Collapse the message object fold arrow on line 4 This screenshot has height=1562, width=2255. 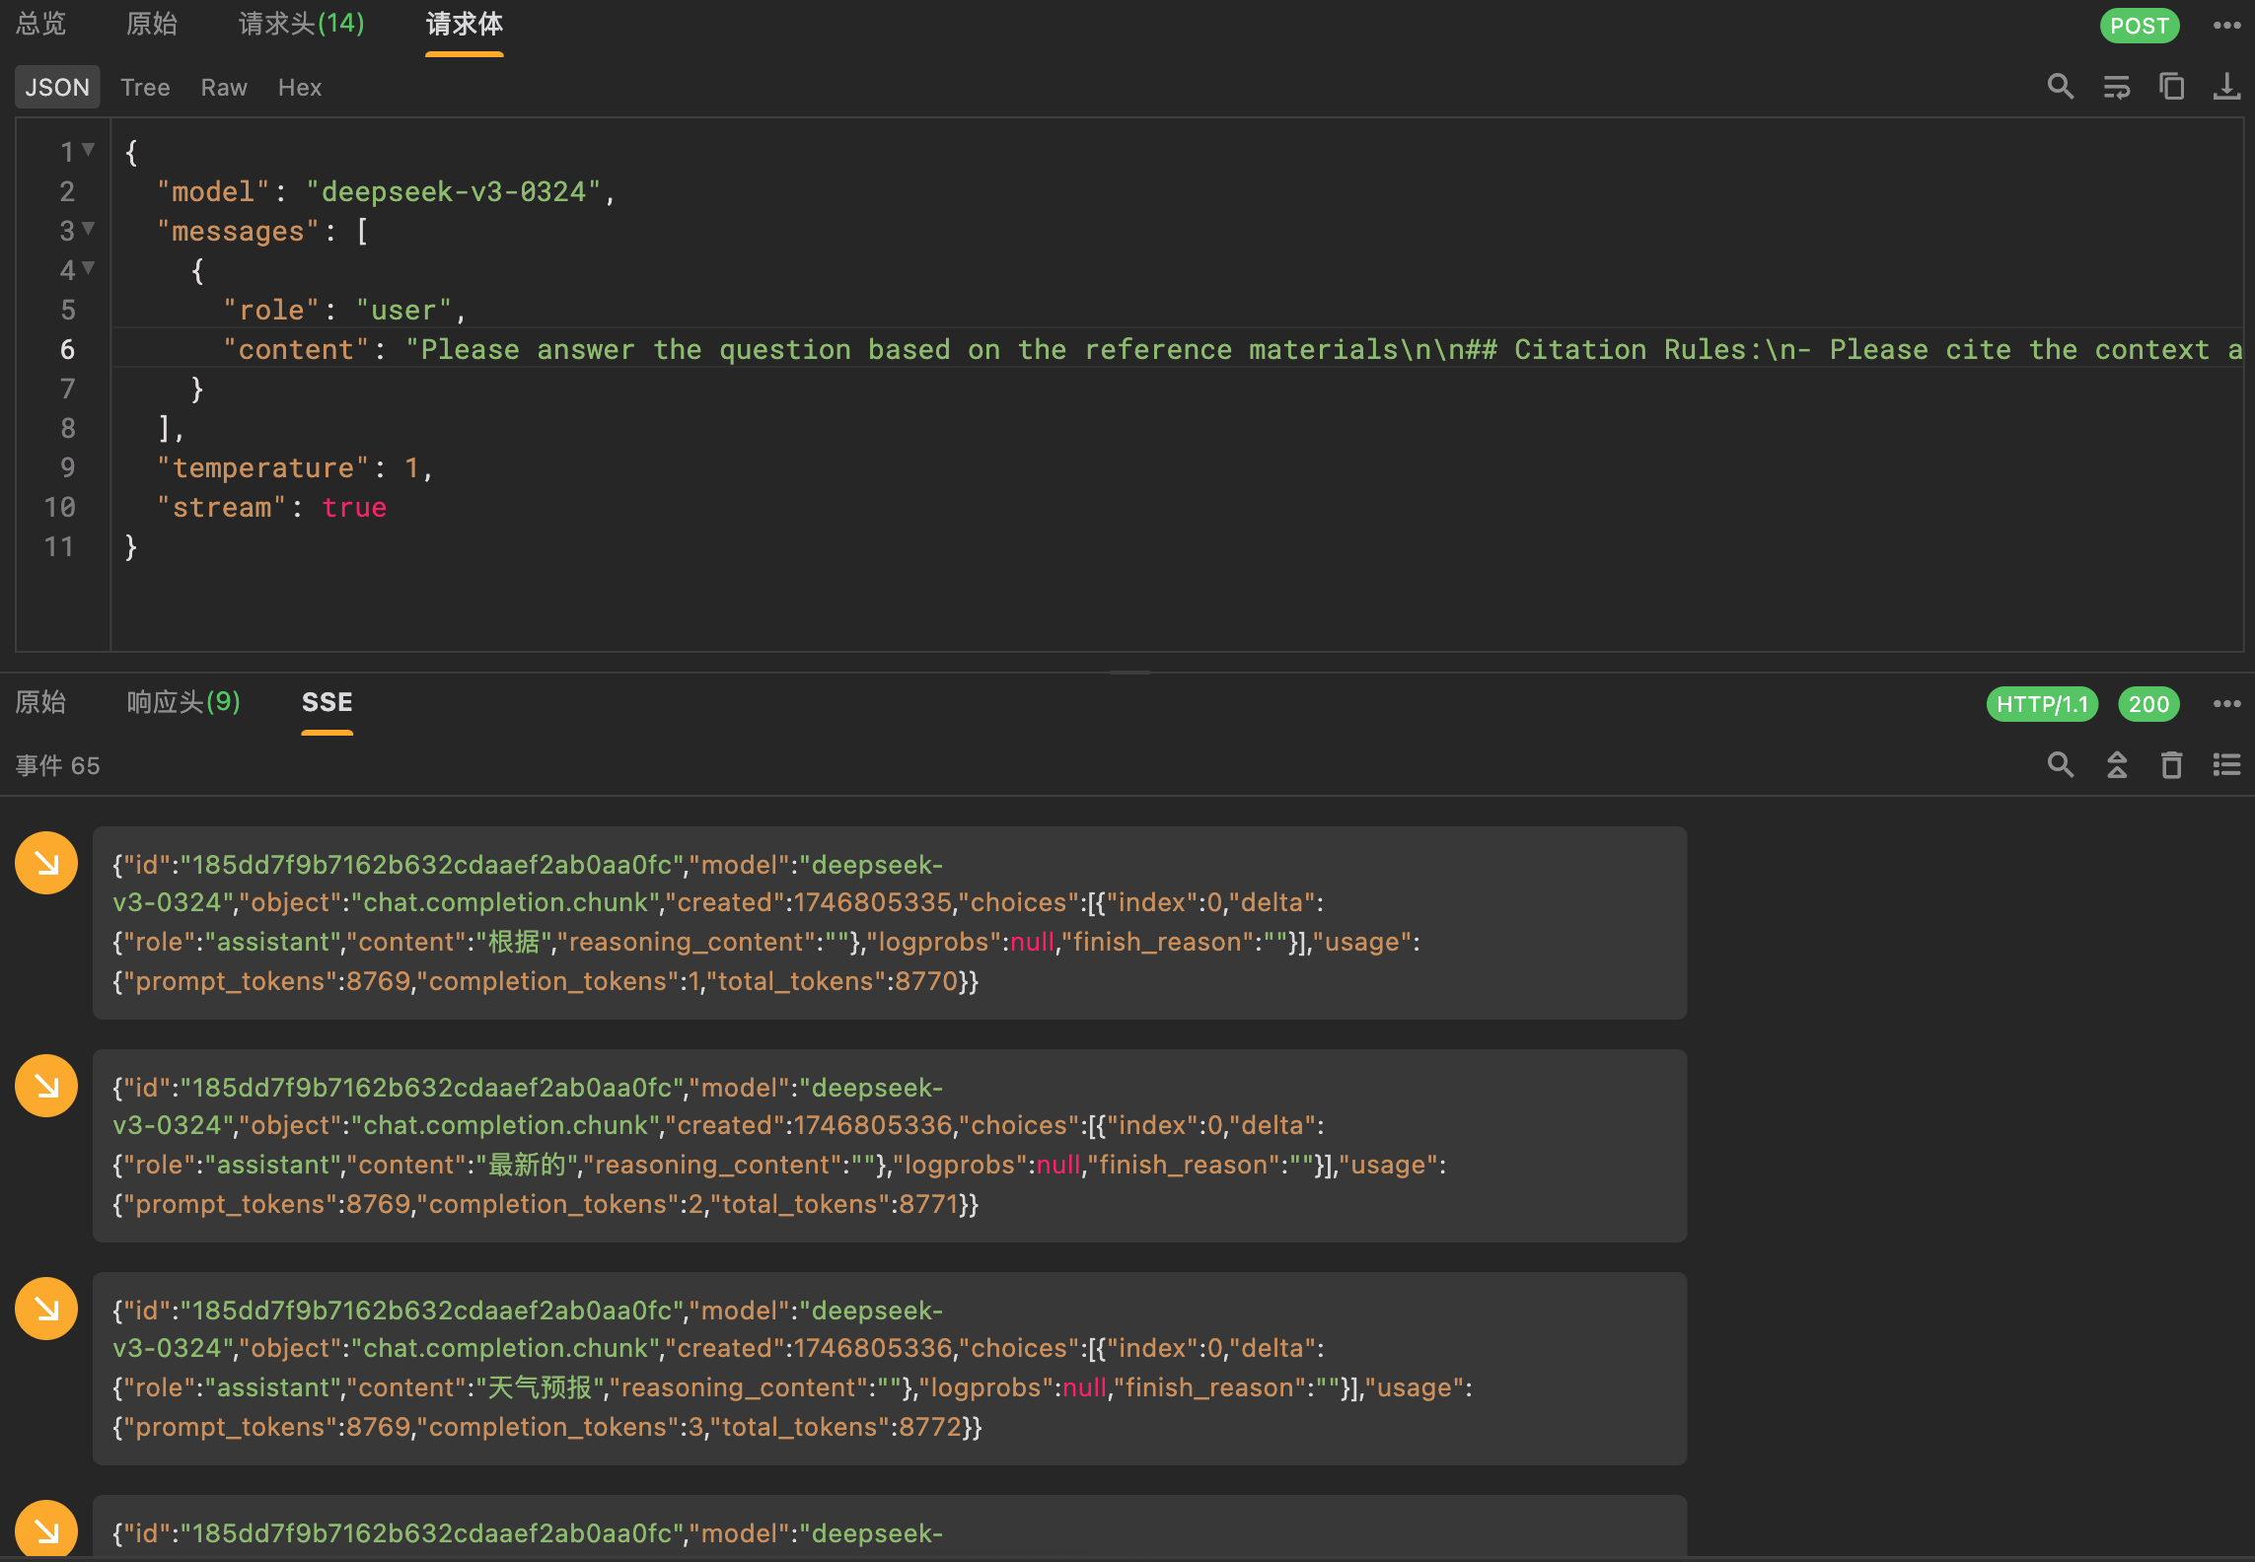tap(89, 269)
